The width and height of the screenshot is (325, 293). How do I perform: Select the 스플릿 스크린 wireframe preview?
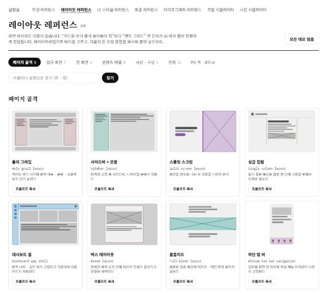pos(203,131)
